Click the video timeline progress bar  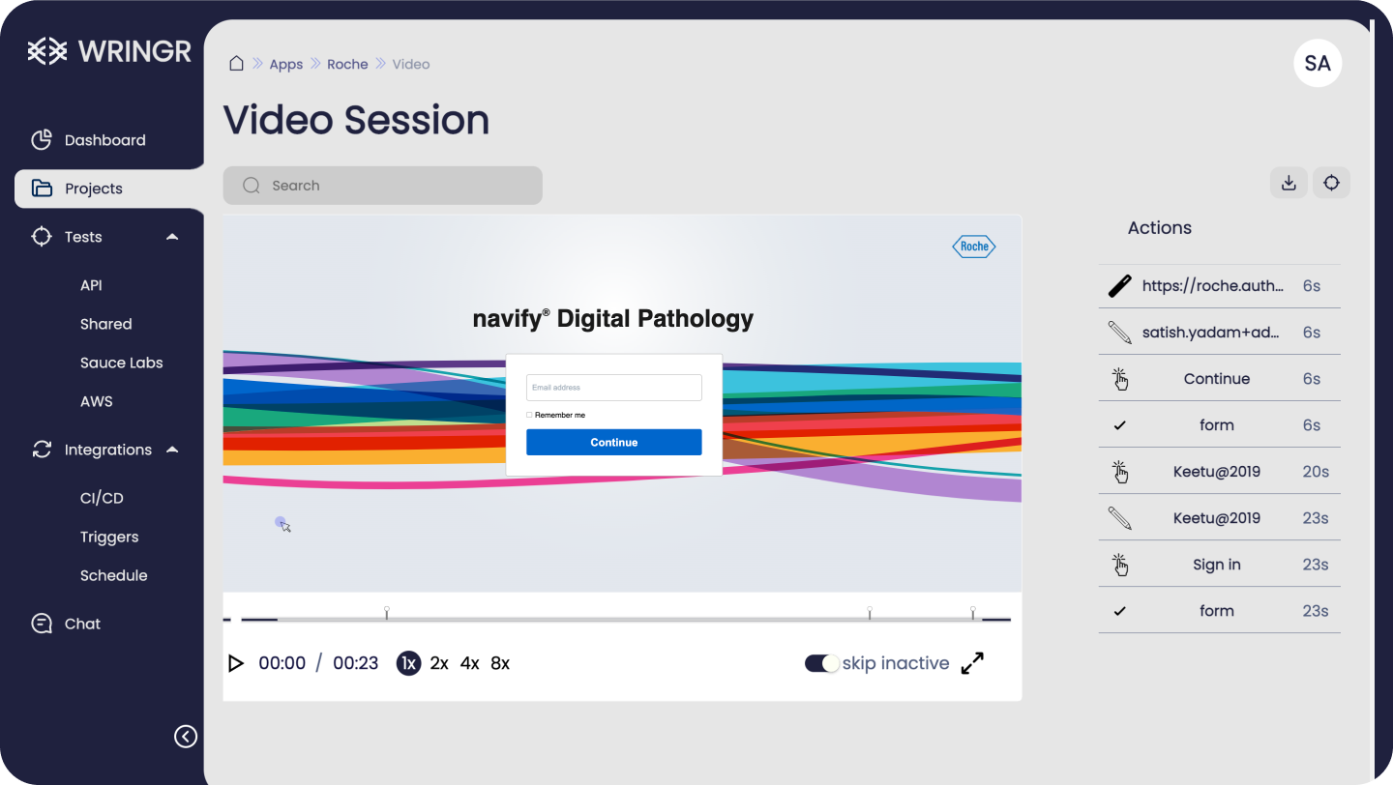(x=626, y=619)
